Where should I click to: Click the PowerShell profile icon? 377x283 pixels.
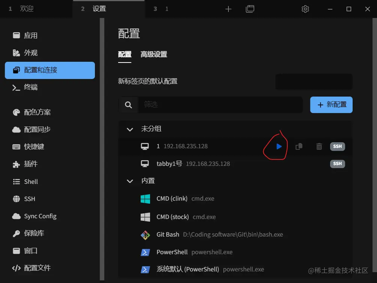click(145, 252)
